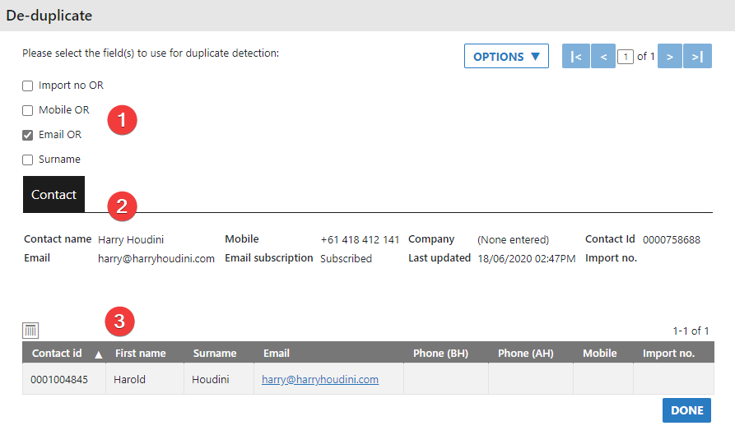Open harry@harryhoudini.com email link
This screenshot has width=735, height=435.
319,380
